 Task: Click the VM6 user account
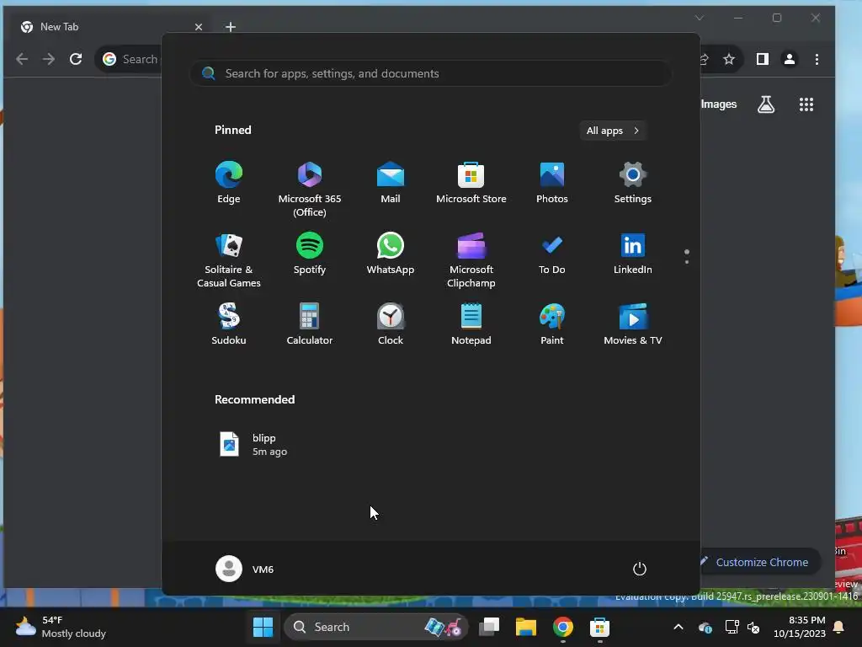(245, 569)
